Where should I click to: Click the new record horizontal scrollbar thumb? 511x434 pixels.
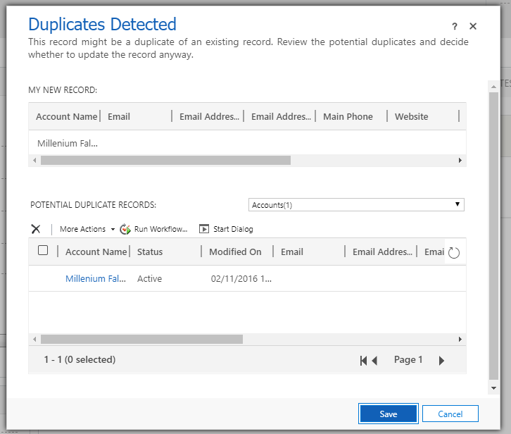tap(165, 160)
